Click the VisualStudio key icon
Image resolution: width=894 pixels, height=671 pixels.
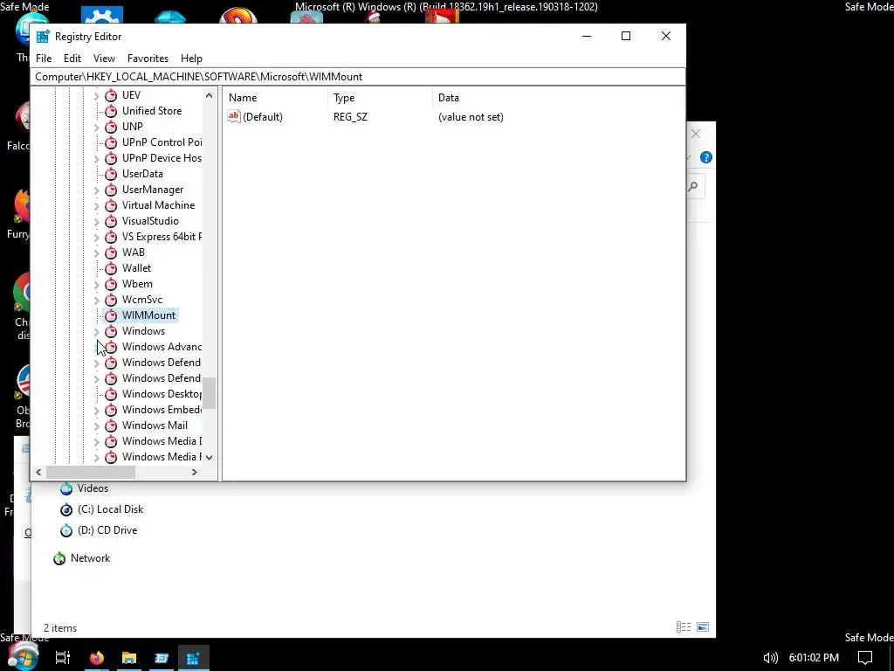(111, 221)
